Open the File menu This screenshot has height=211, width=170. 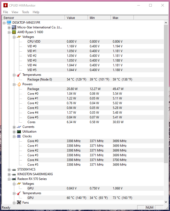coord(6,12)
